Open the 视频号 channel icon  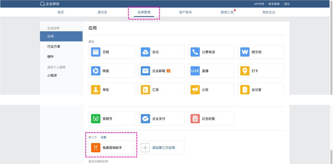(96, 118)
